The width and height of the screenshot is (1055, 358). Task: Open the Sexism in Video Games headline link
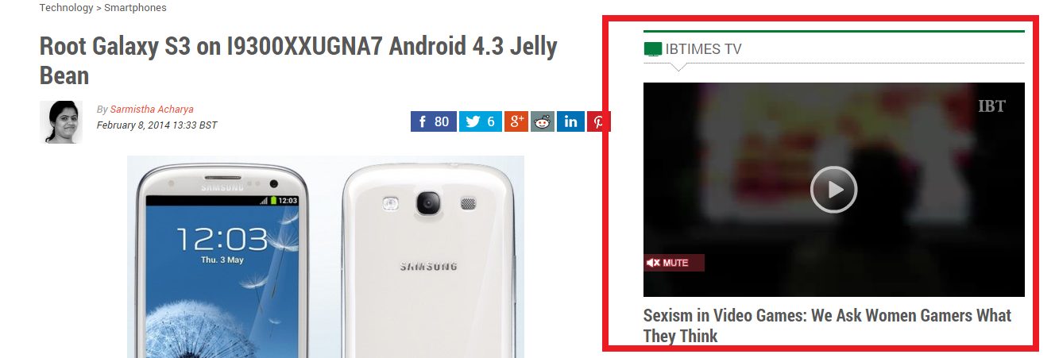(x=827, y=325)
